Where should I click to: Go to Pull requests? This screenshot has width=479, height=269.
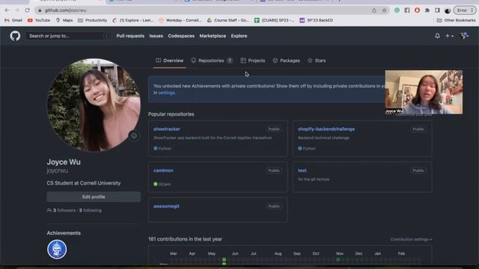(x=130, y=36)
